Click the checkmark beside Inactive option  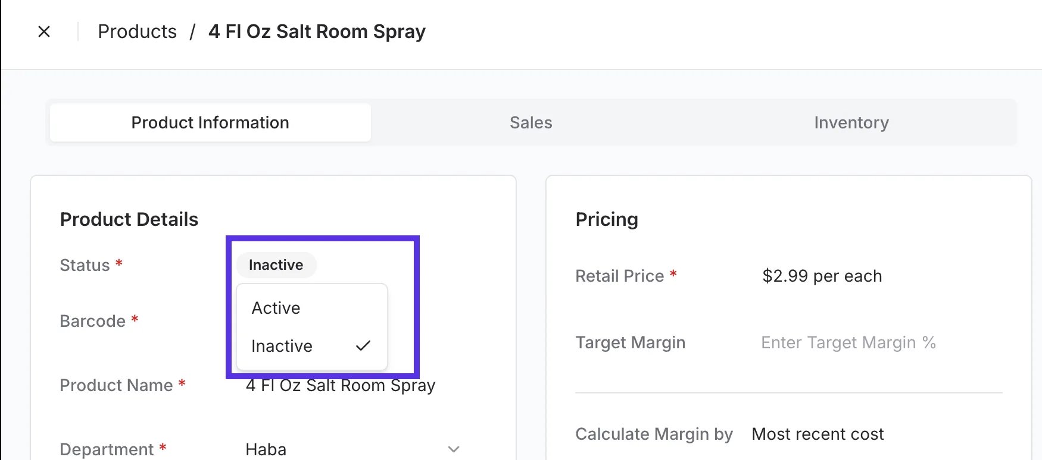pyautogui.click(x=363, y=345)
